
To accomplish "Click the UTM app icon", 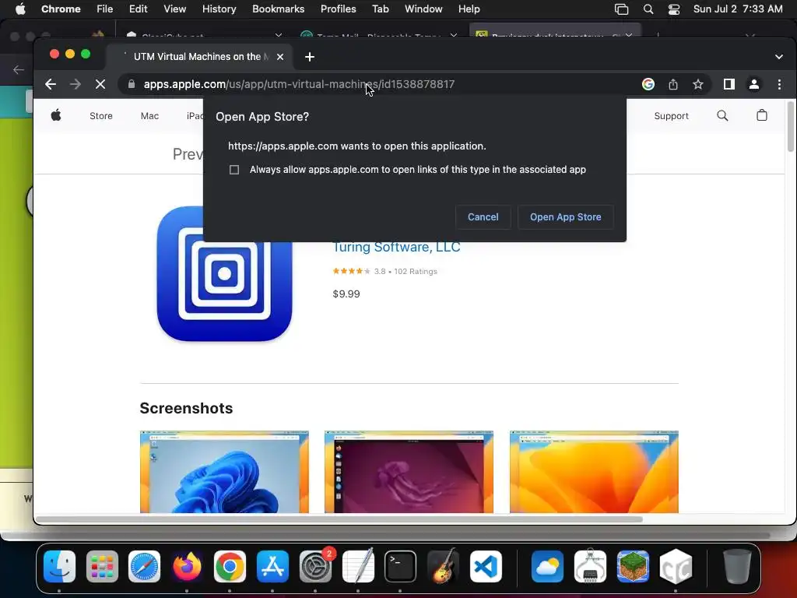I will (x=225, y=273).
